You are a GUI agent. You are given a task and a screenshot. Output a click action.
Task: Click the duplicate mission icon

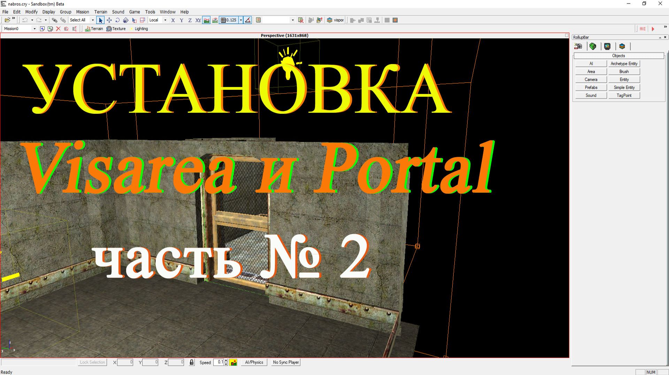[x=50, y=29]
